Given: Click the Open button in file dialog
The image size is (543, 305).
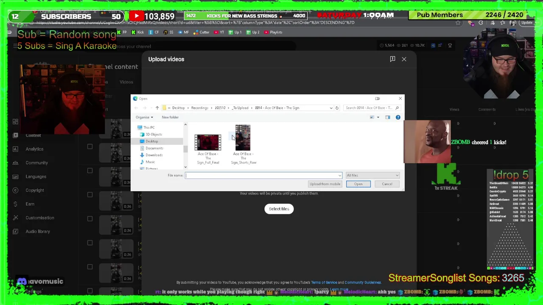Looking at the screenshot, I should tap(358, 184).
